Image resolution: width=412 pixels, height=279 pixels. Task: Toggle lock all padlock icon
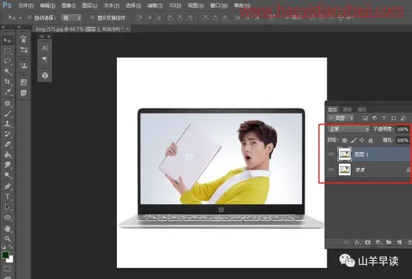tap(371, 140)
